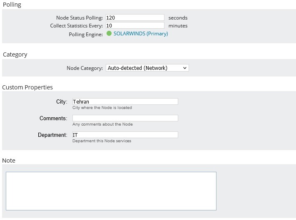Focus the empty Comments field
The height and width of the screenshot is (220, 296).
[x=125, y=118]
